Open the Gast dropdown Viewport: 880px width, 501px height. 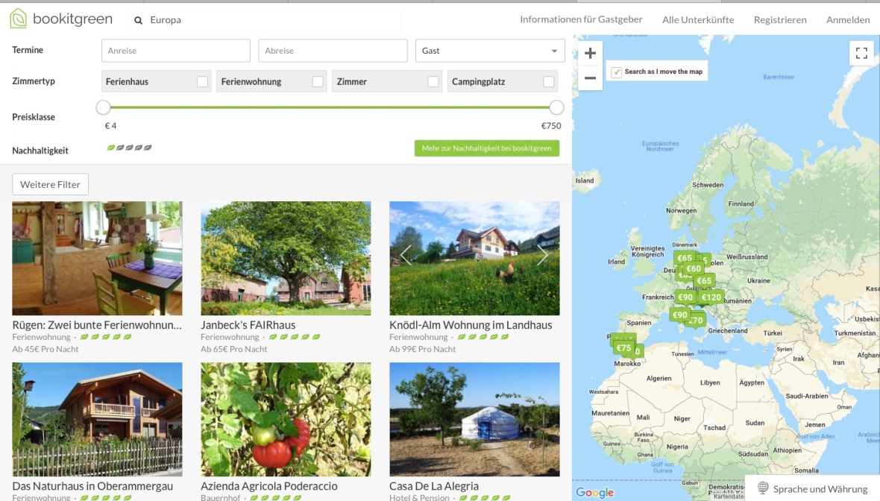489,51
